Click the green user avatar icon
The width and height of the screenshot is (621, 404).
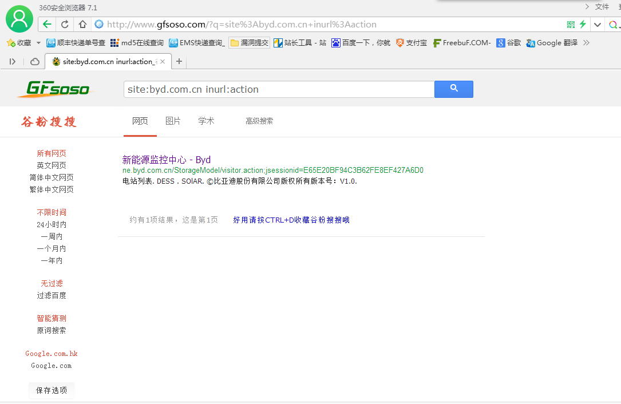pos(19,19)
